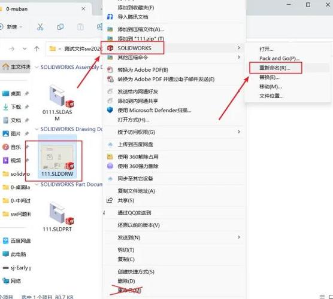Collapse the SOLIDWORKS Assembly group
Viewport: 333px width, 299px height.
click(37, 67)
